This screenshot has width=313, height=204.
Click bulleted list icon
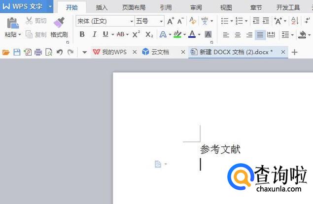pyautogui.click(x=225, y=21)
